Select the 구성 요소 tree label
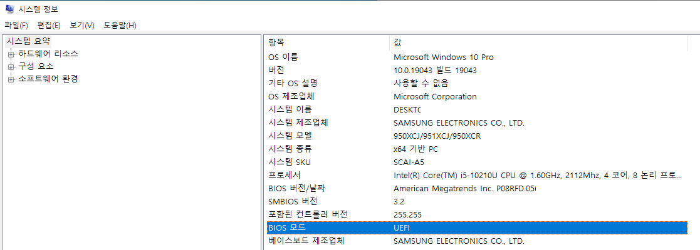This screenshot has width=700, height=250. [36, 66]
